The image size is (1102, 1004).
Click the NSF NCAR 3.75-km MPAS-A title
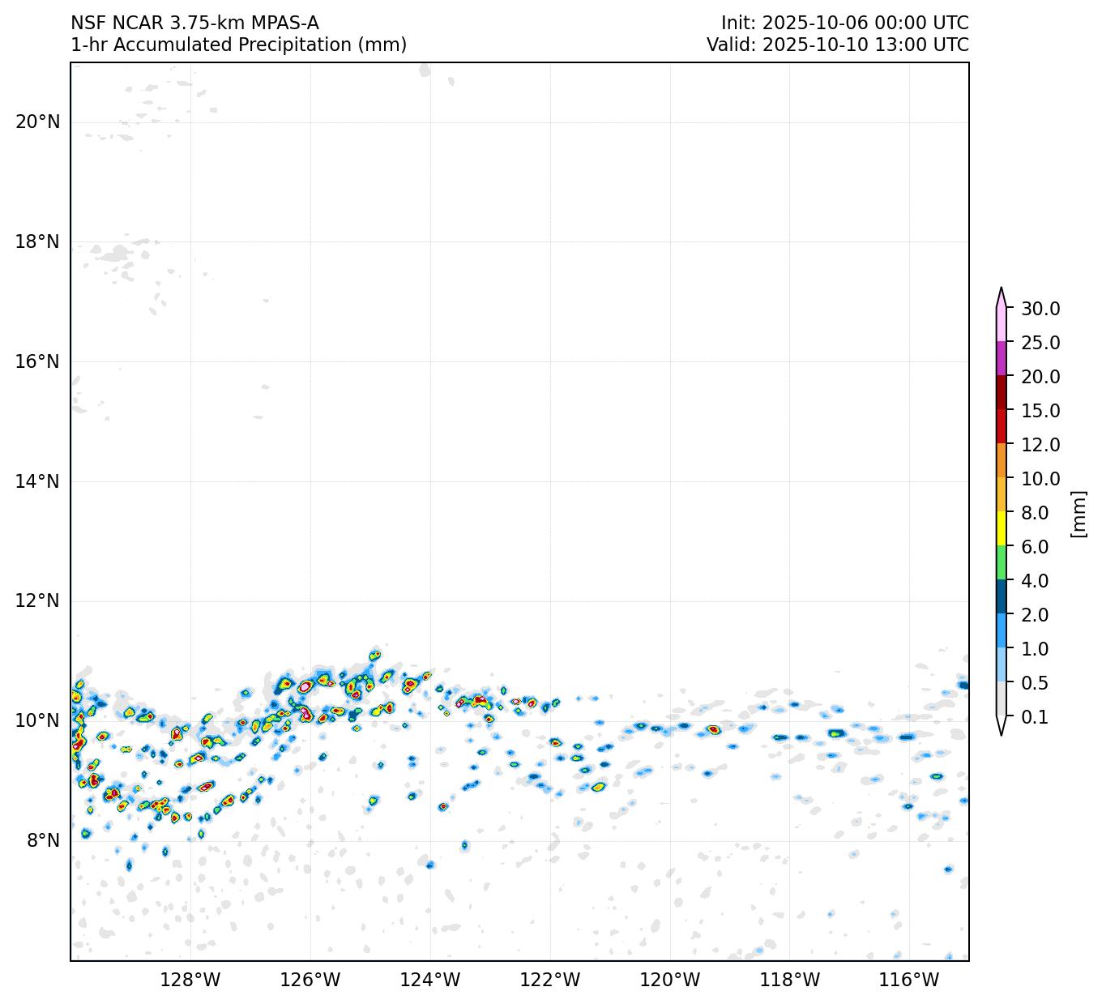[x=194, y=23]
